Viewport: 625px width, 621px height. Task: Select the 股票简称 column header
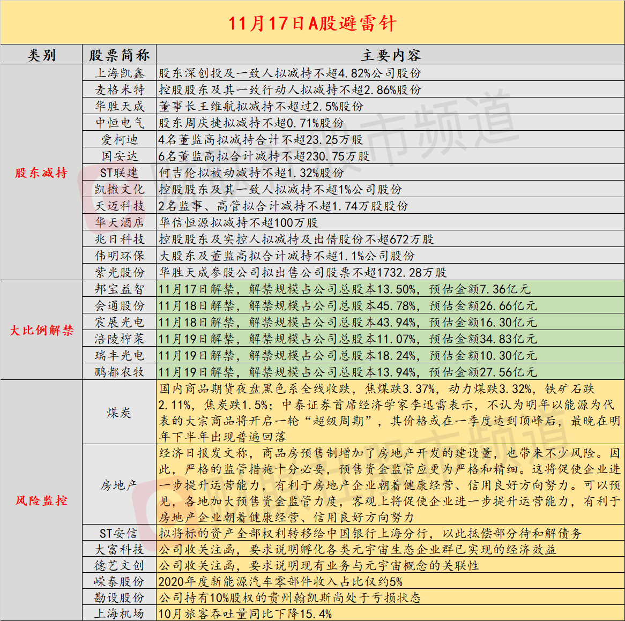point(119,55)
